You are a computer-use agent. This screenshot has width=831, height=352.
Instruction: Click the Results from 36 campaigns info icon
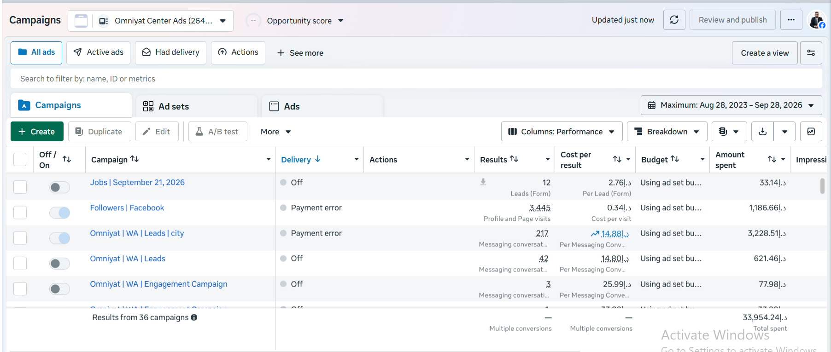[x=194, y=317]
